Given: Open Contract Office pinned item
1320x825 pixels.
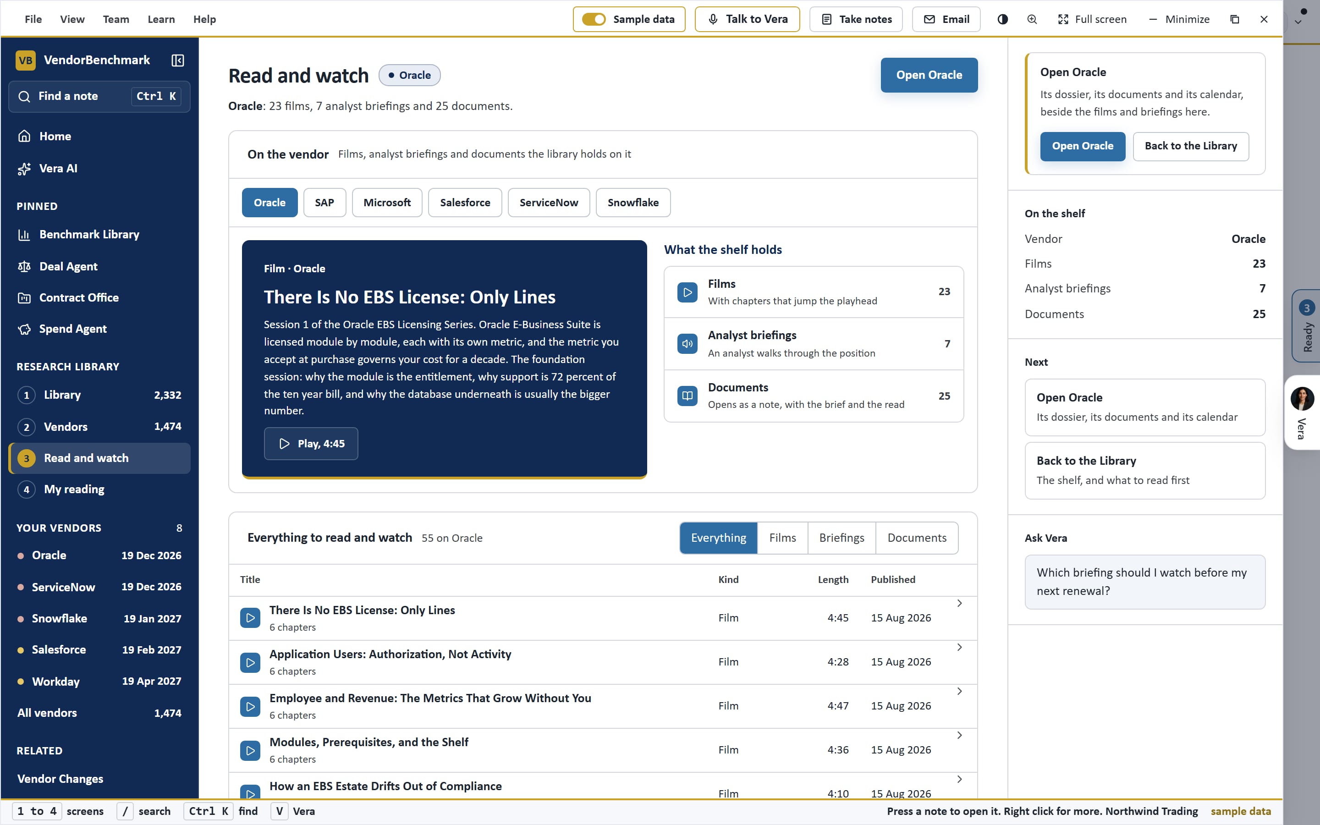Looking at the screenshot, I should pos(99,298).
